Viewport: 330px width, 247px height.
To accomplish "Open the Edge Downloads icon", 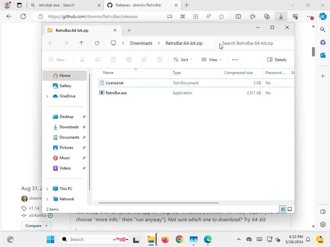I will coord(281,16).
